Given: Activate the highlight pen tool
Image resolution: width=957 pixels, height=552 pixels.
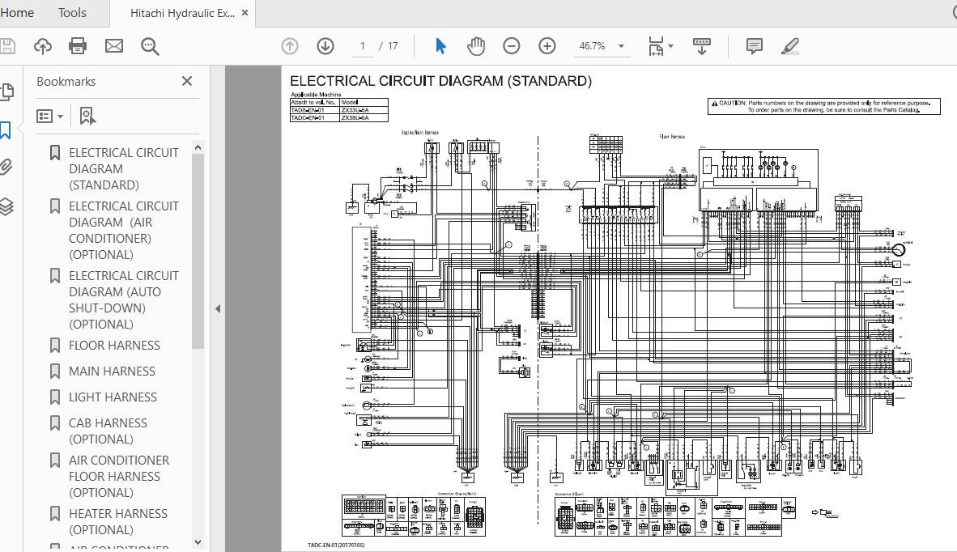Looking at the screenshot, I should pyautogui.click(x=790, y=46).
